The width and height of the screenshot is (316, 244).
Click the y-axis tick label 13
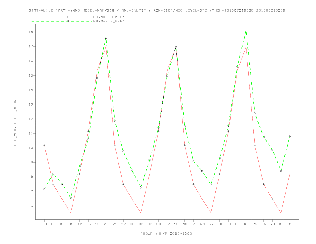coord(31,104)
